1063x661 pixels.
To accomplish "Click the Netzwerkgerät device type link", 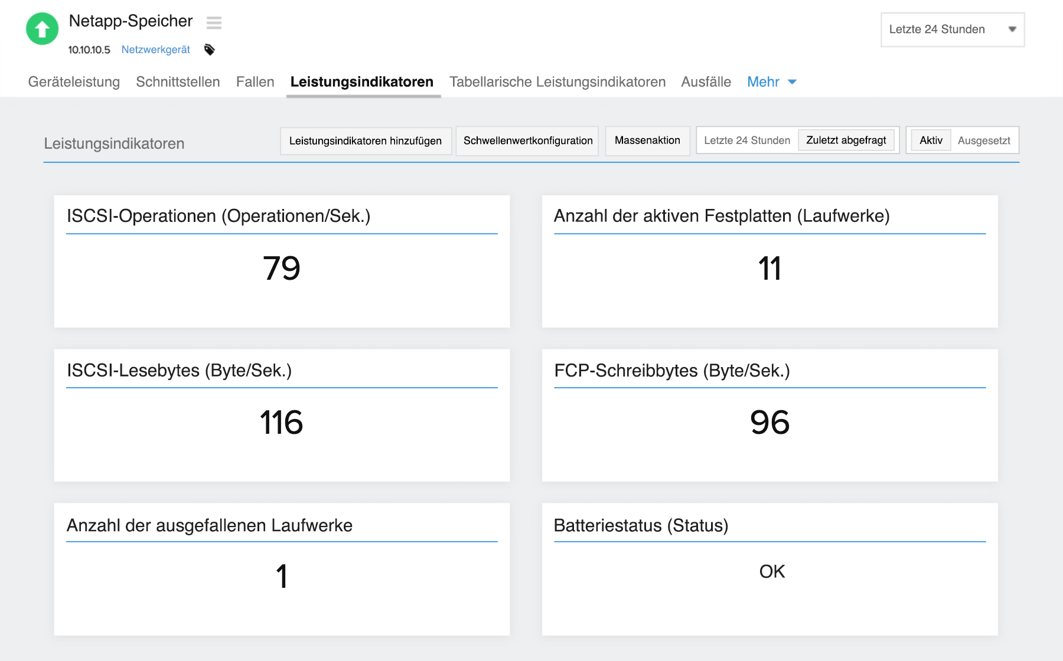I will tap(155, 50).
